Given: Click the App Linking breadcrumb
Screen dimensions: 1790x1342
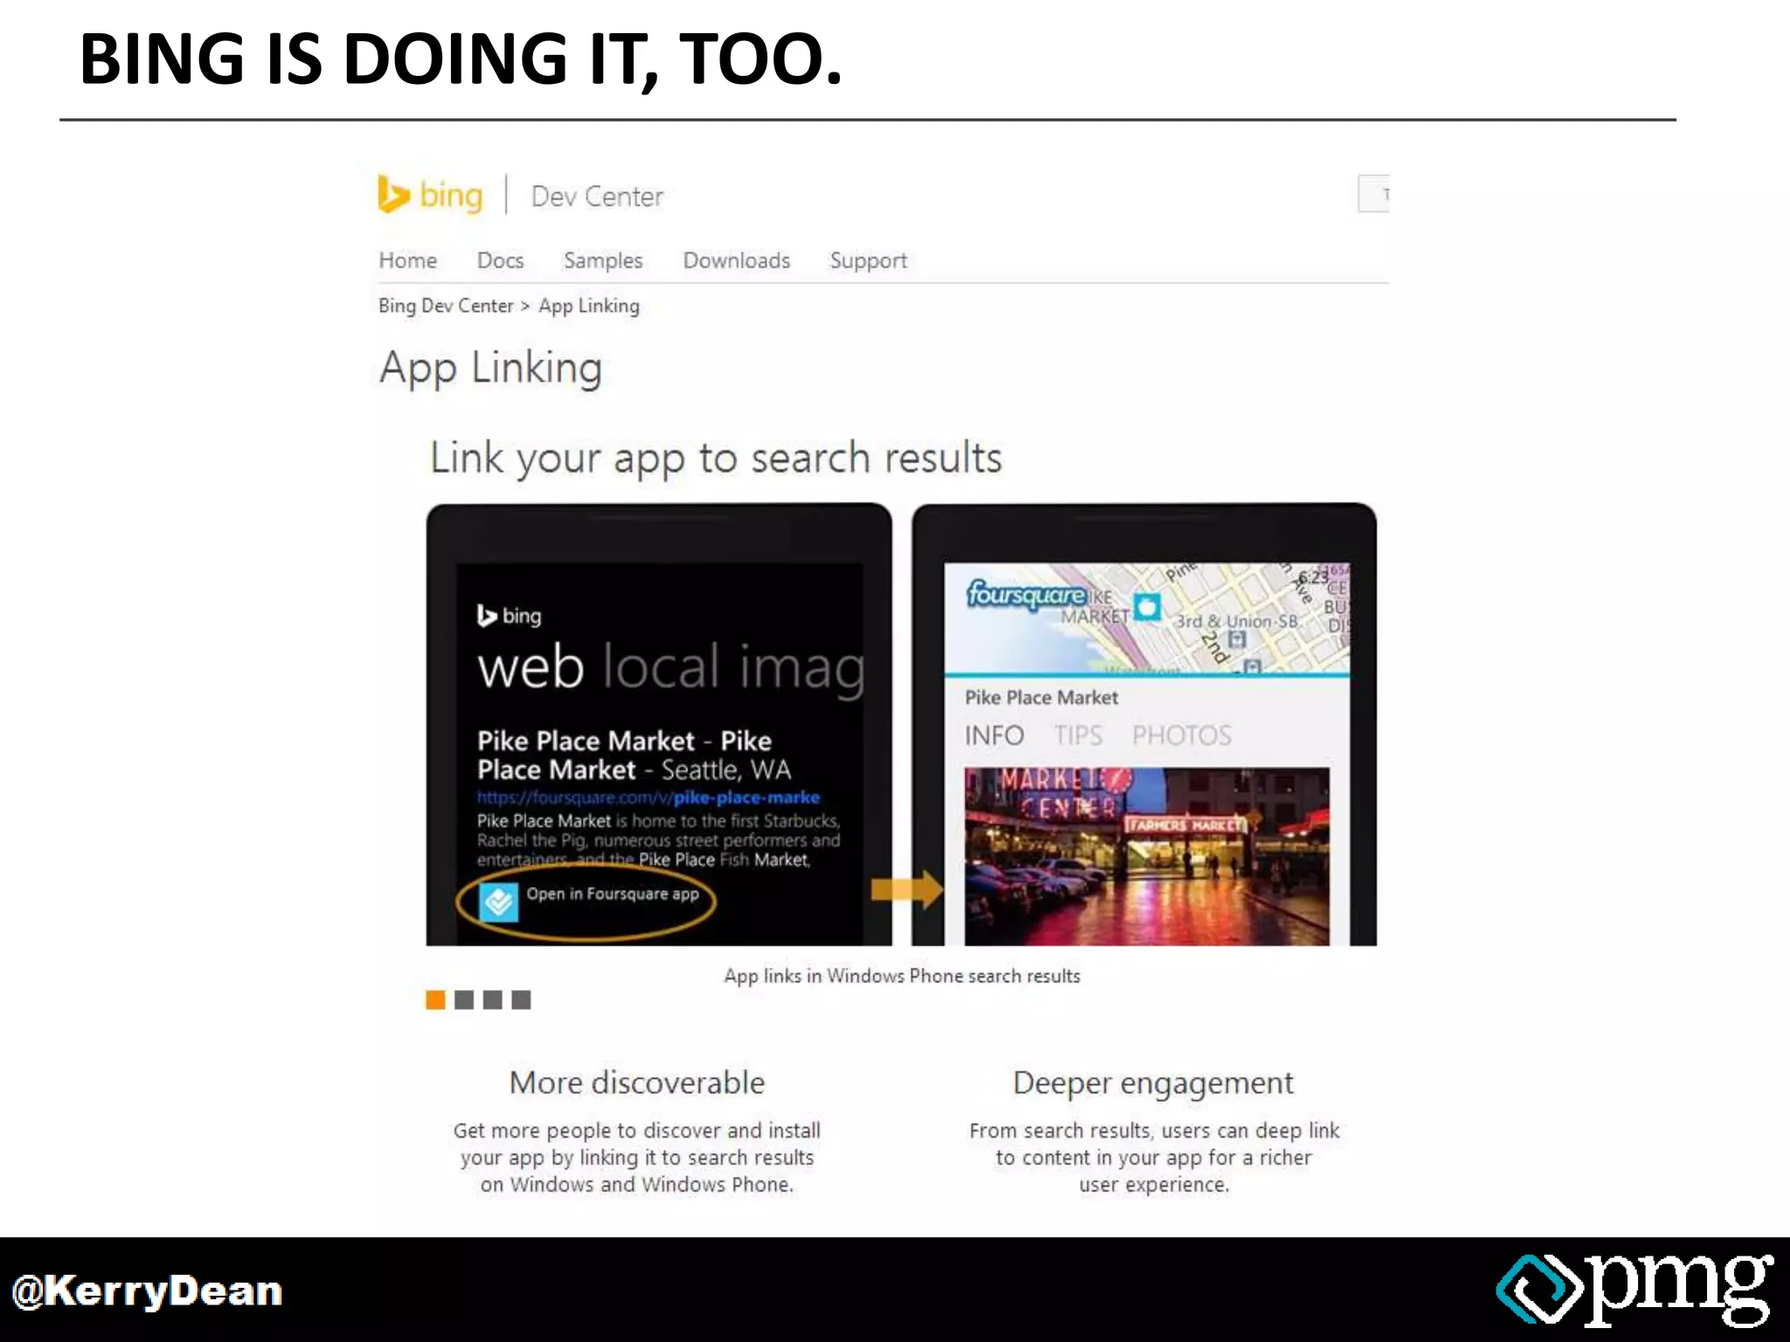Looking at the screenshot, I should (589, 306).
